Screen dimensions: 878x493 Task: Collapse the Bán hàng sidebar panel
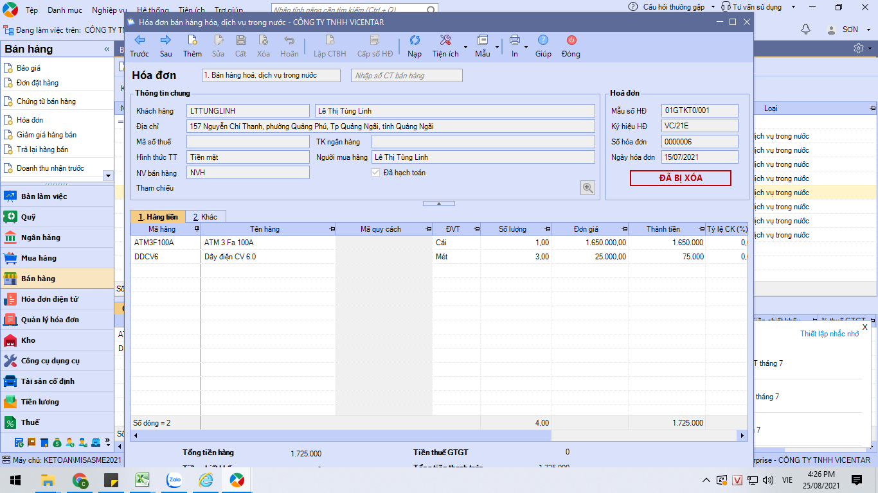pyautogui.click(x=107, y=49)
